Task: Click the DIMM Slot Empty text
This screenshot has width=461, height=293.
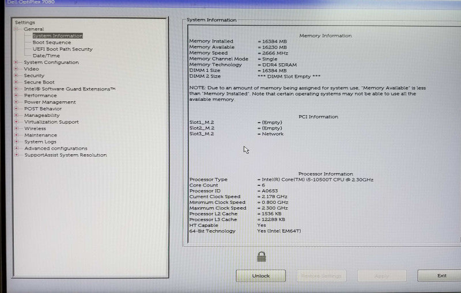Action: point(289,77)
